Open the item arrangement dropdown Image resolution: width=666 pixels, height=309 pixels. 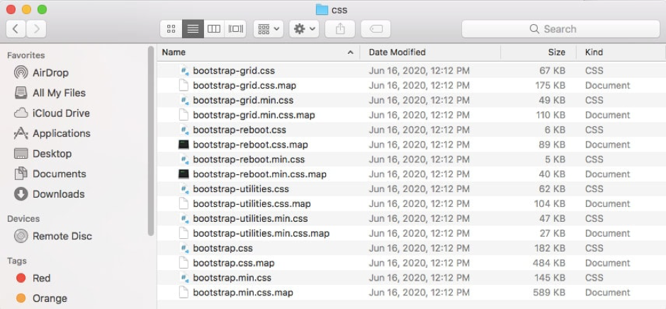coord(269,29)
